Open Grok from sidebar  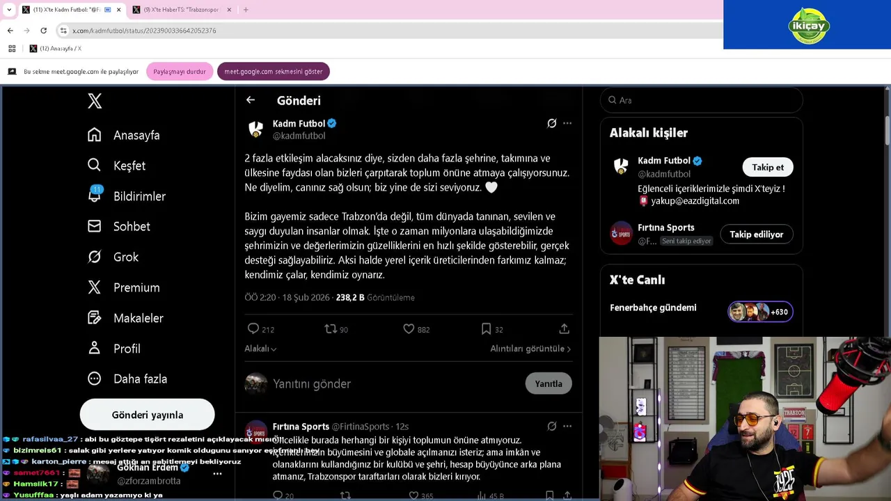click(x=113, y=257)
